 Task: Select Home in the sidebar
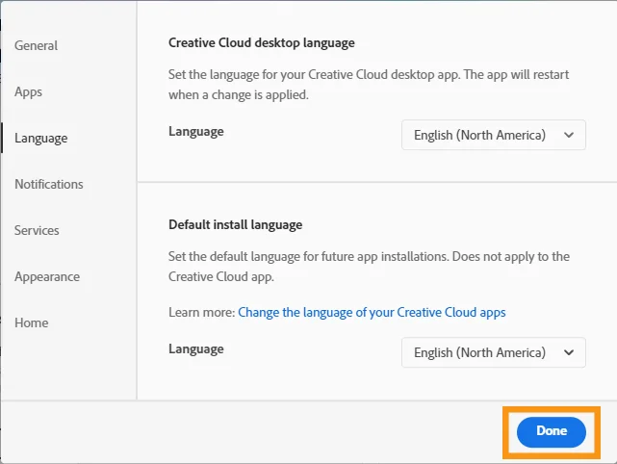point(31,322)
